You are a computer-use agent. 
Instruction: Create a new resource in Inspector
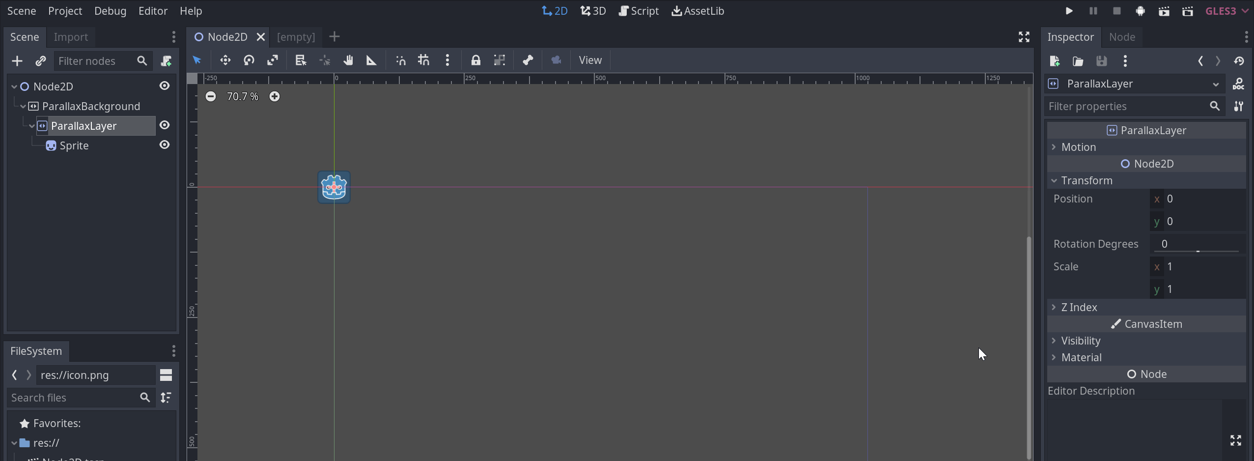tap(1054, 61)
